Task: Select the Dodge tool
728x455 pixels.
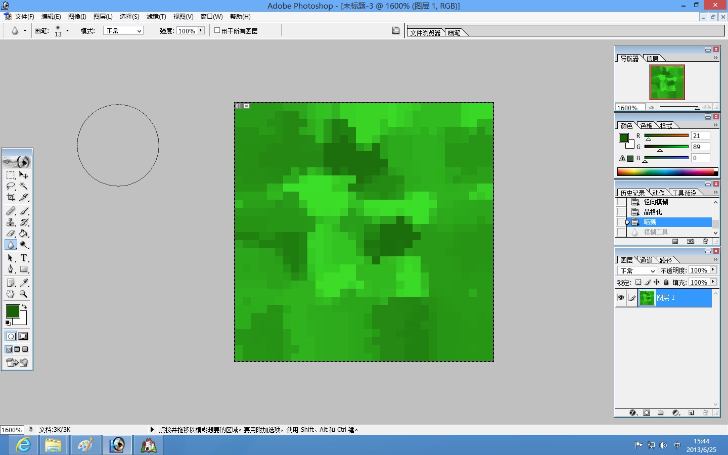Action: (x=24, y=245)
